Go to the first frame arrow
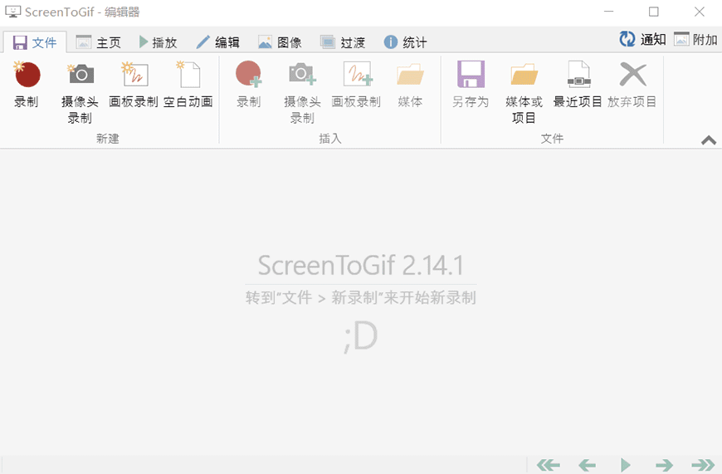This screenshot has height=474, width=722. tap(548, 465)
